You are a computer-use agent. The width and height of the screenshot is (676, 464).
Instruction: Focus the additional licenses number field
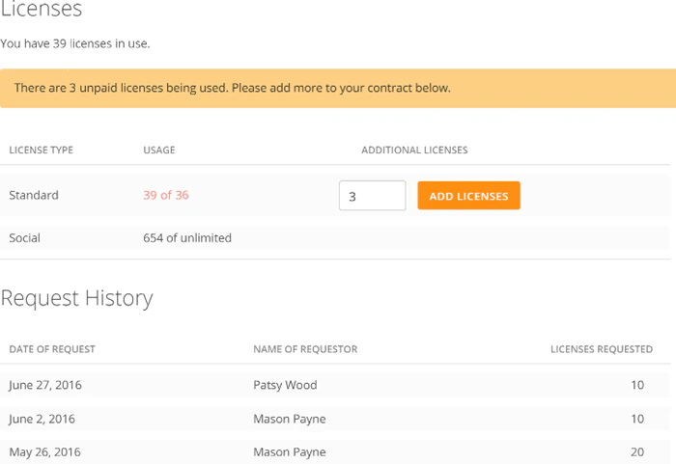point(372,196)
